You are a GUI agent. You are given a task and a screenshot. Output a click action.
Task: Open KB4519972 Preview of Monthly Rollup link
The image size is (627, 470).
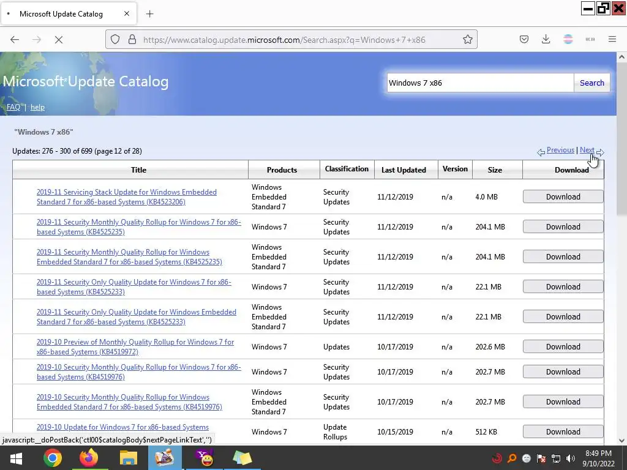click(x=135, y=346)
